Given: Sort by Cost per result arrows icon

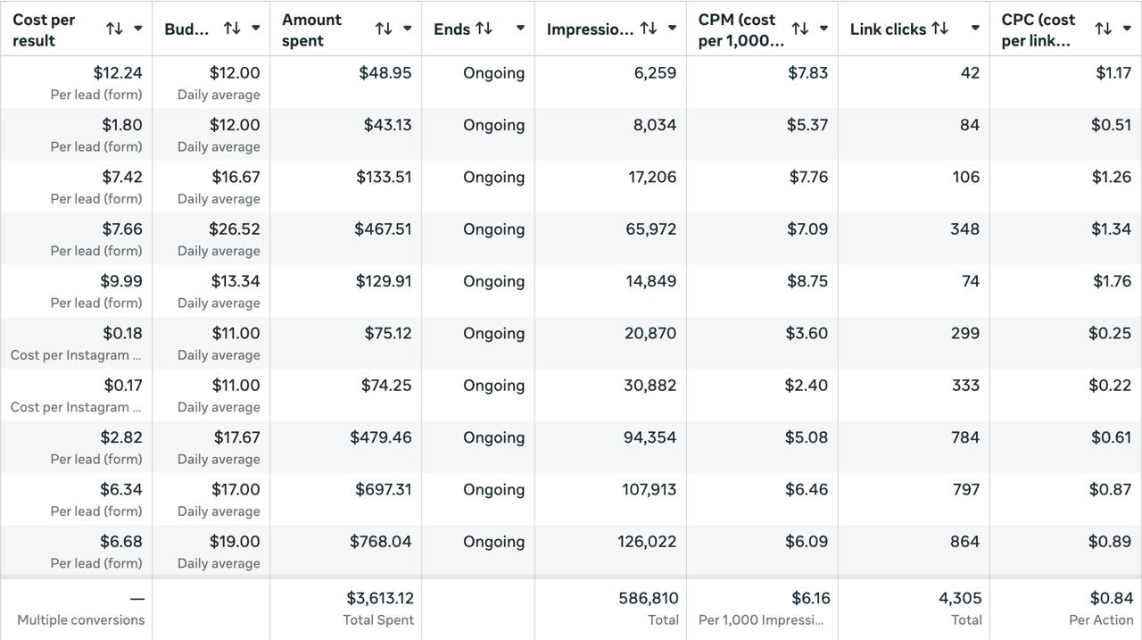Looking at the screenshot, I should coord(114,29).
